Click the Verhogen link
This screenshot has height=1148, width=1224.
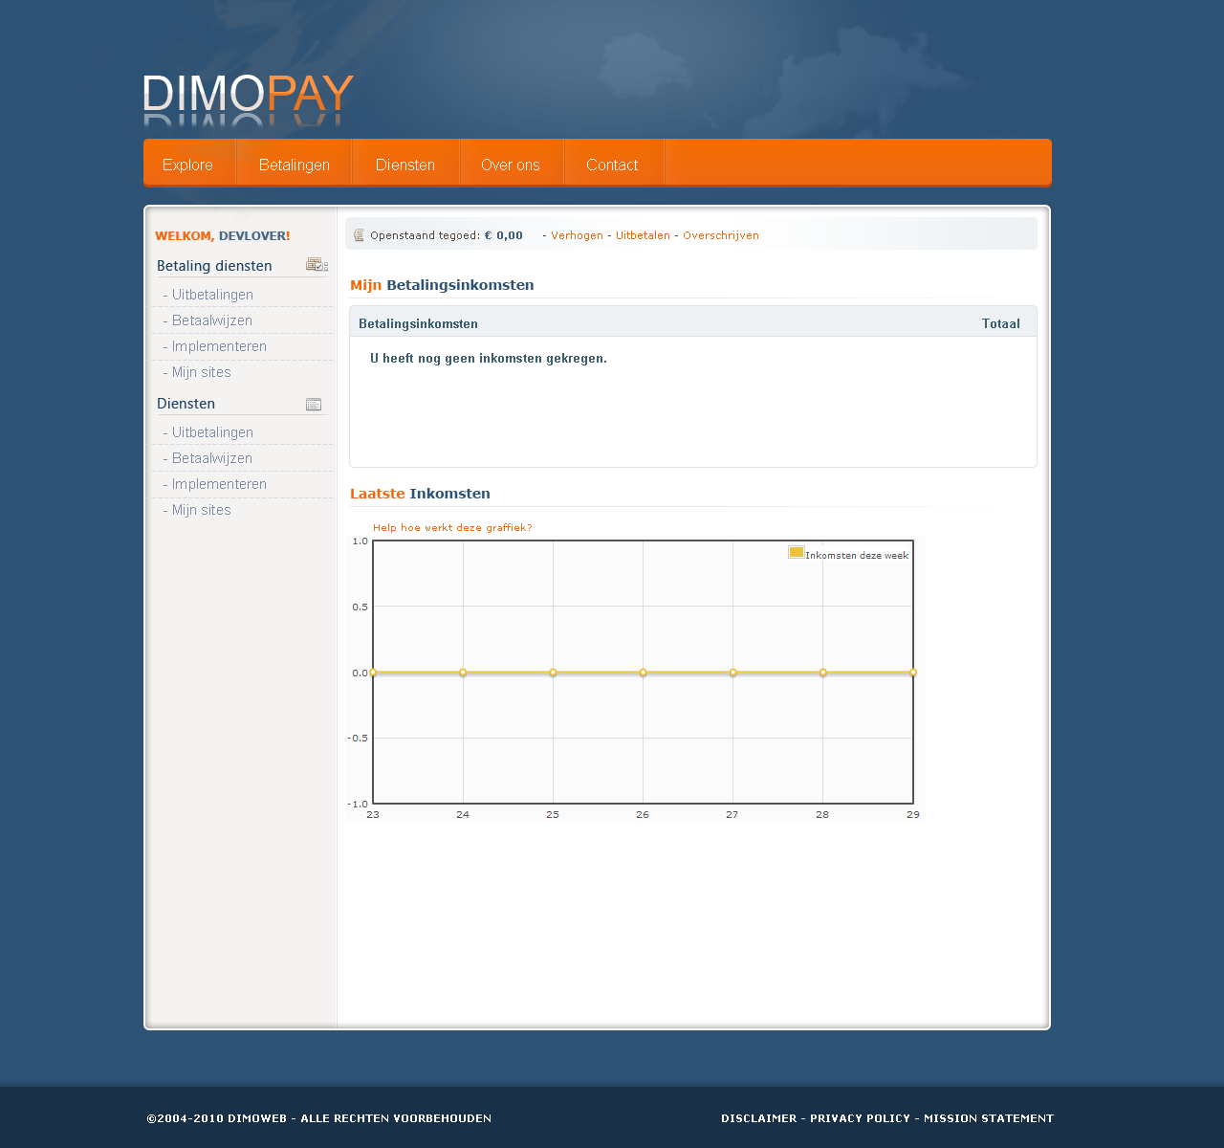577,235
